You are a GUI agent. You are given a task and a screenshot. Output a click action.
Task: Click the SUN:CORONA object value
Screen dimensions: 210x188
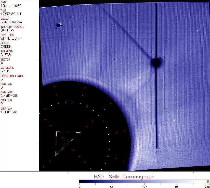pyautogui.click(x=12, y=22)
